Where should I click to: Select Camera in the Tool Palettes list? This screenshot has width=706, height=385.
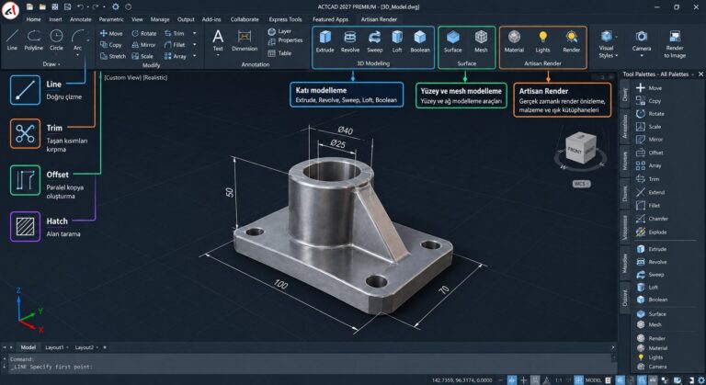click(x=652, y=367)
